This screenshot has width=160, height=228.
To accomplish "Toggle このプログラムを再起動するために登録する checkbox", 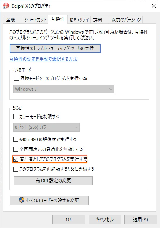I will tap(16, 169).
